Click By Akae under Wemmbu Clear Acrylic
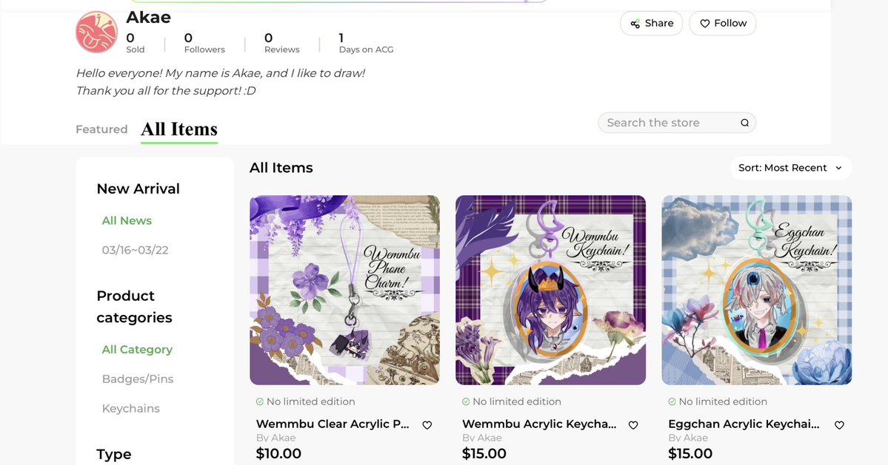Viewport: 888px width, 465px height. click(276, 438)
